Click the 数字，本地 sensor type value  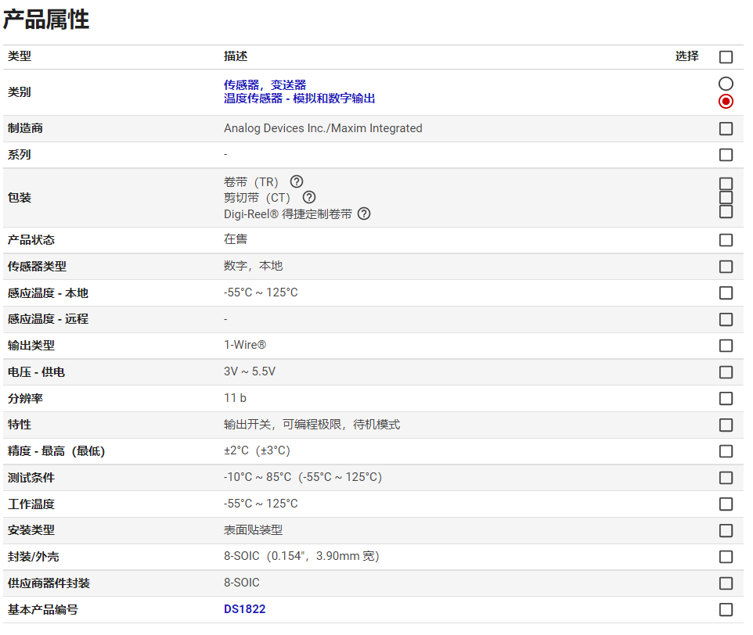click(x=253, y=266)
